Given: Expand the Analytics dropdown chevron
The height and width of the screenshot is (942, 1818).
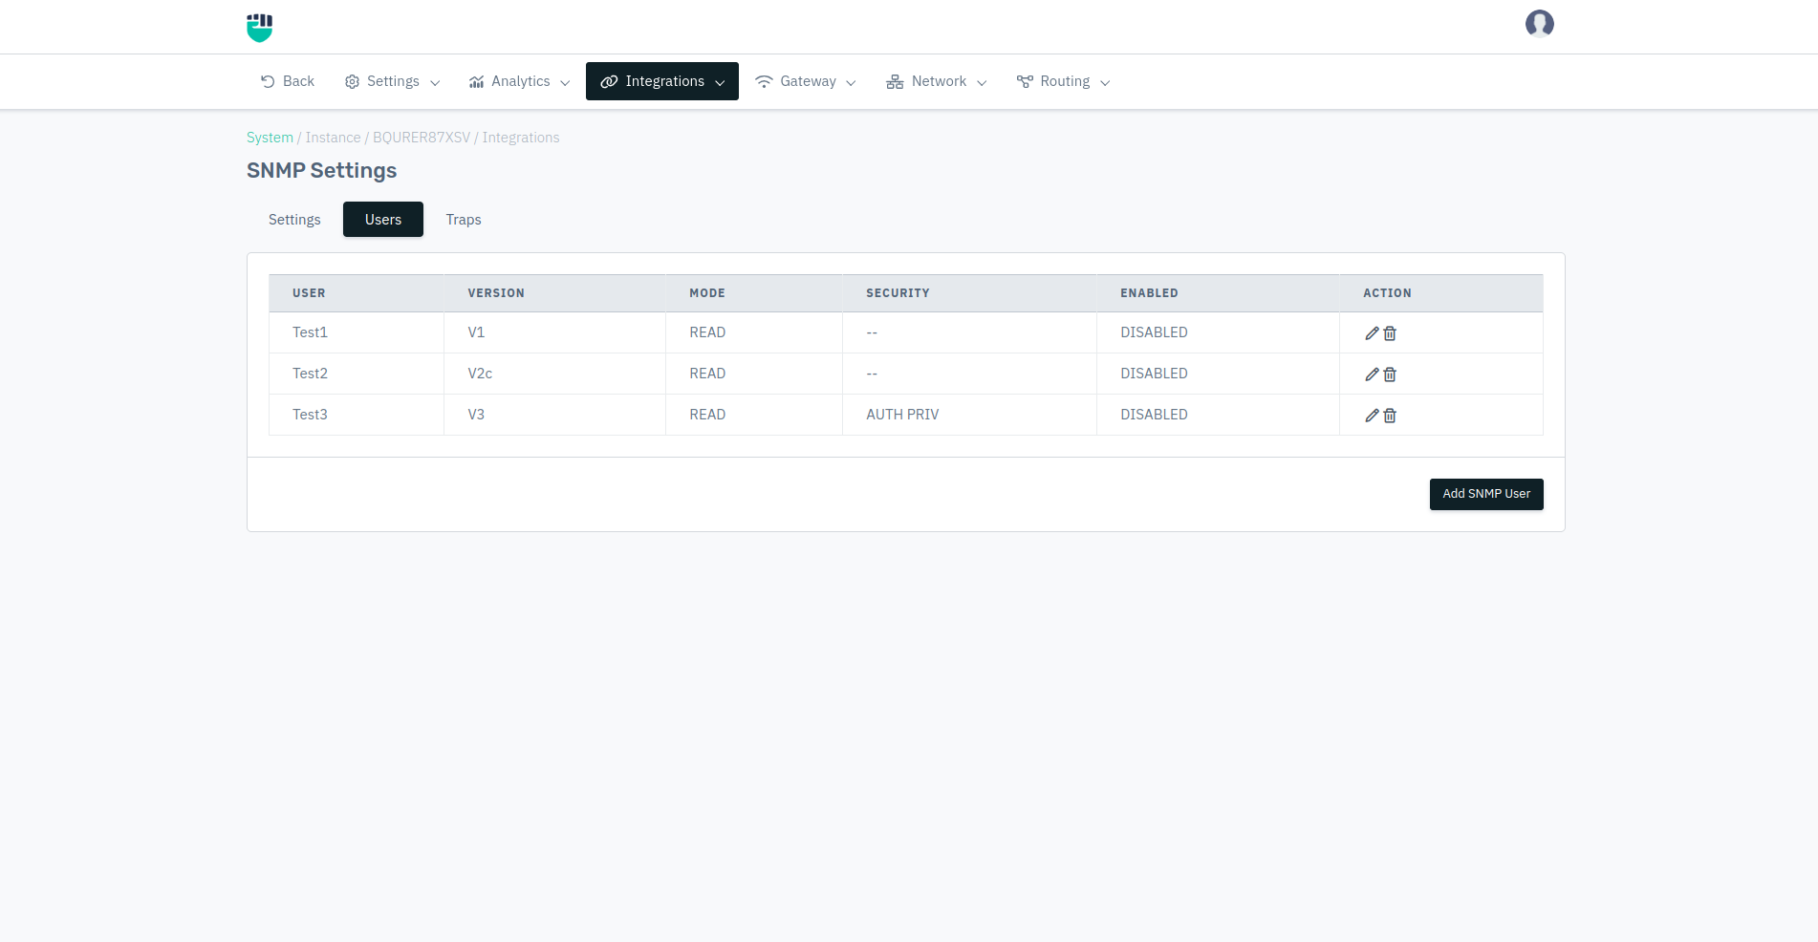Looking at the screenshot, I should point(565,83).
